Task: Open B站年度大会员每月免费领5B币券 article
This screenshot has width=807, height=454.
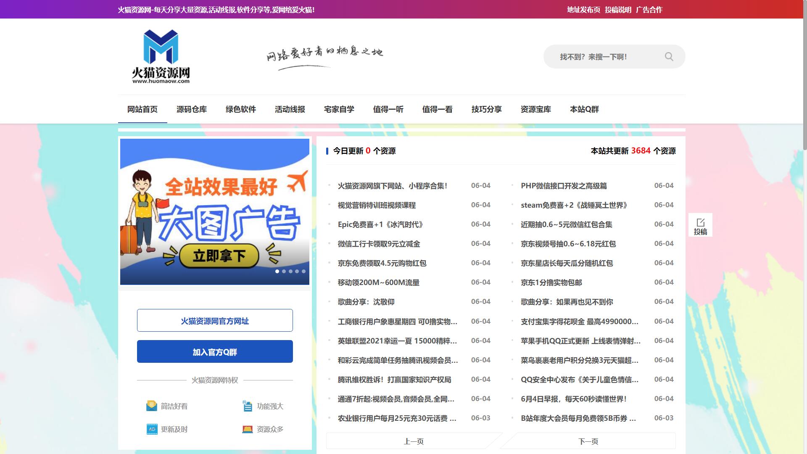Action: 578,418
